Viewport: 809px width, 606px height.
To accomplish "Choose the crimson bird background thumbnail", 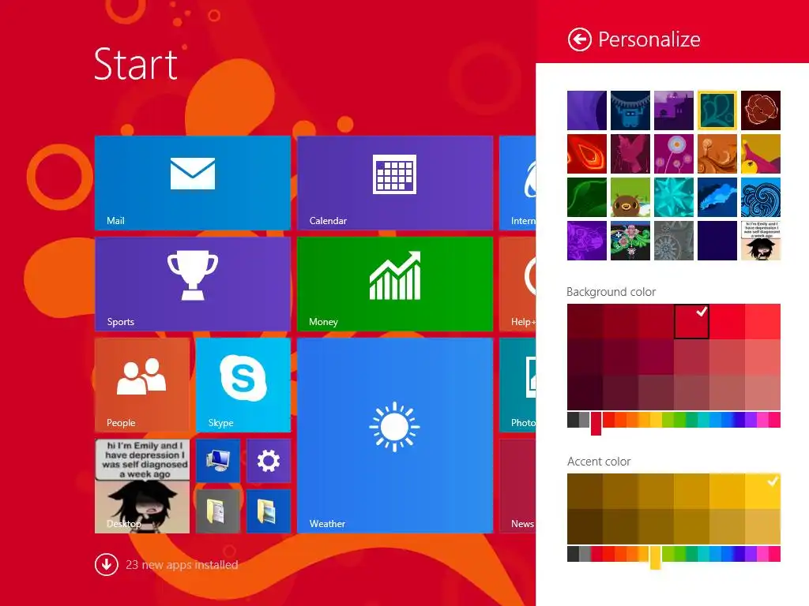I will coord(630,154).
